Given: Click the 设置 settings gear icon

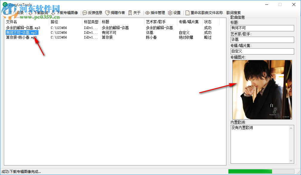Looking at the screenshot, I should pos(170,13).
